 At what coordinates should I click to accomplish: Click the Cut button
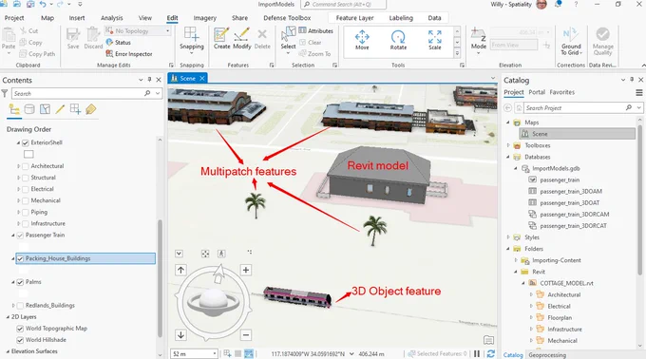(28, 31)
